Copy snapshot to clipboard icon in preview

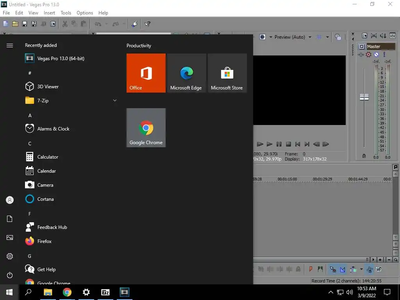click(x=338, y=37)
